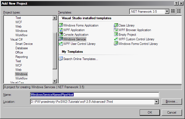Switch templates view to small icons
185x119 pixels.
pos(179,11)
